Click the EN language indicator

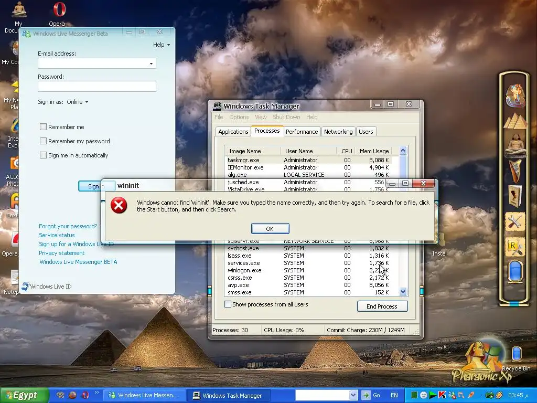click(394, 395)
